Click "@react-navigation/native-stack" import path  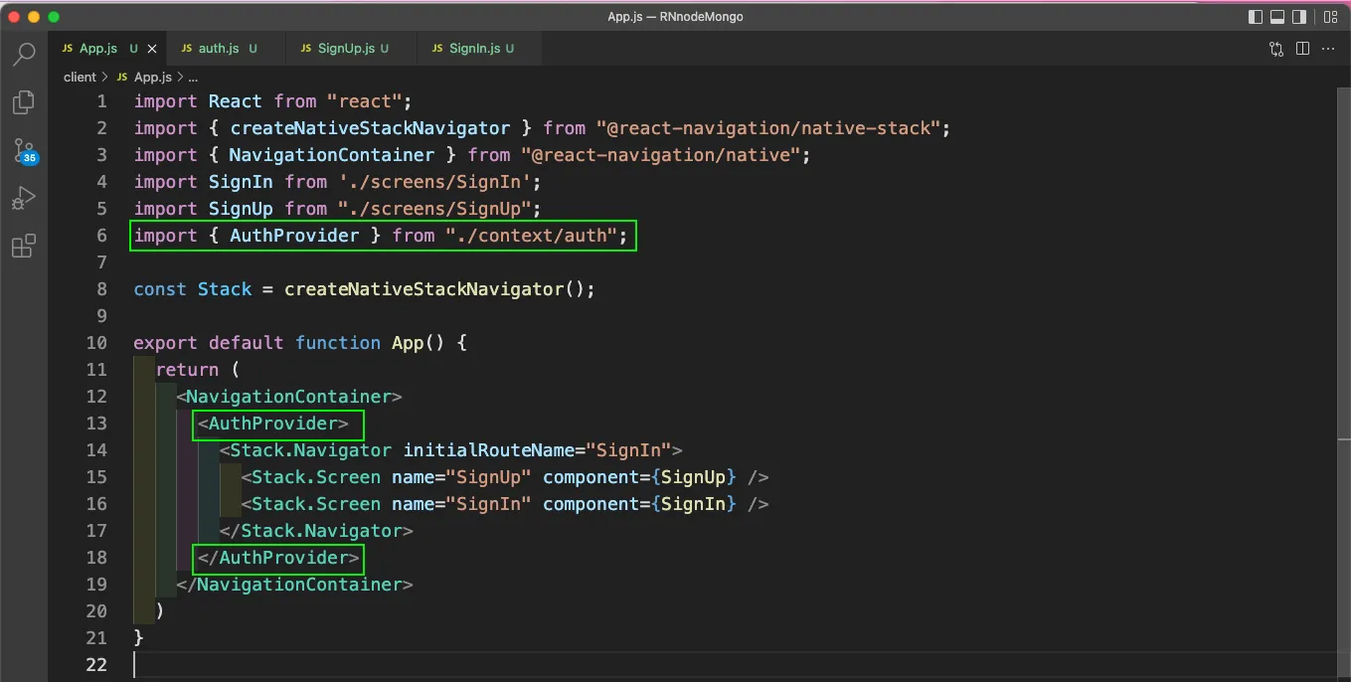coord(767,128)
